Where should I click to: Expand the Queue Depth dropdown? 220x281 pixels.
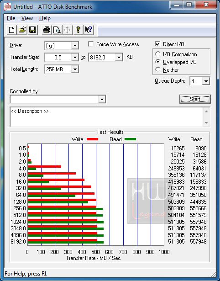[x=206, y=81]
